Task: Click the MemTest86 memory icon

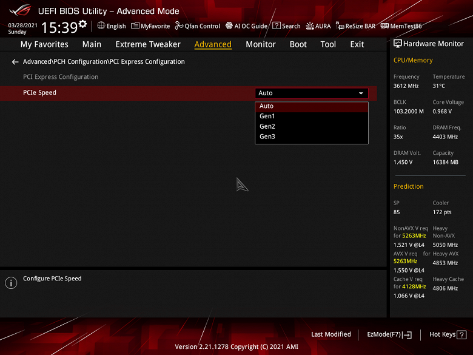Action: click(384, 25)
